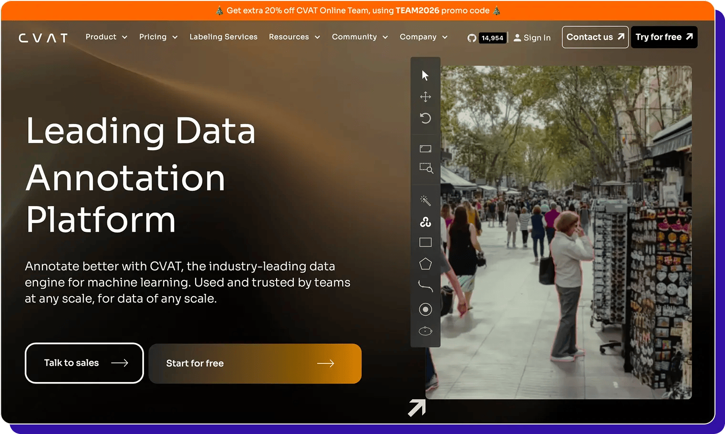Go to Labeling Services

pos(223,37)
